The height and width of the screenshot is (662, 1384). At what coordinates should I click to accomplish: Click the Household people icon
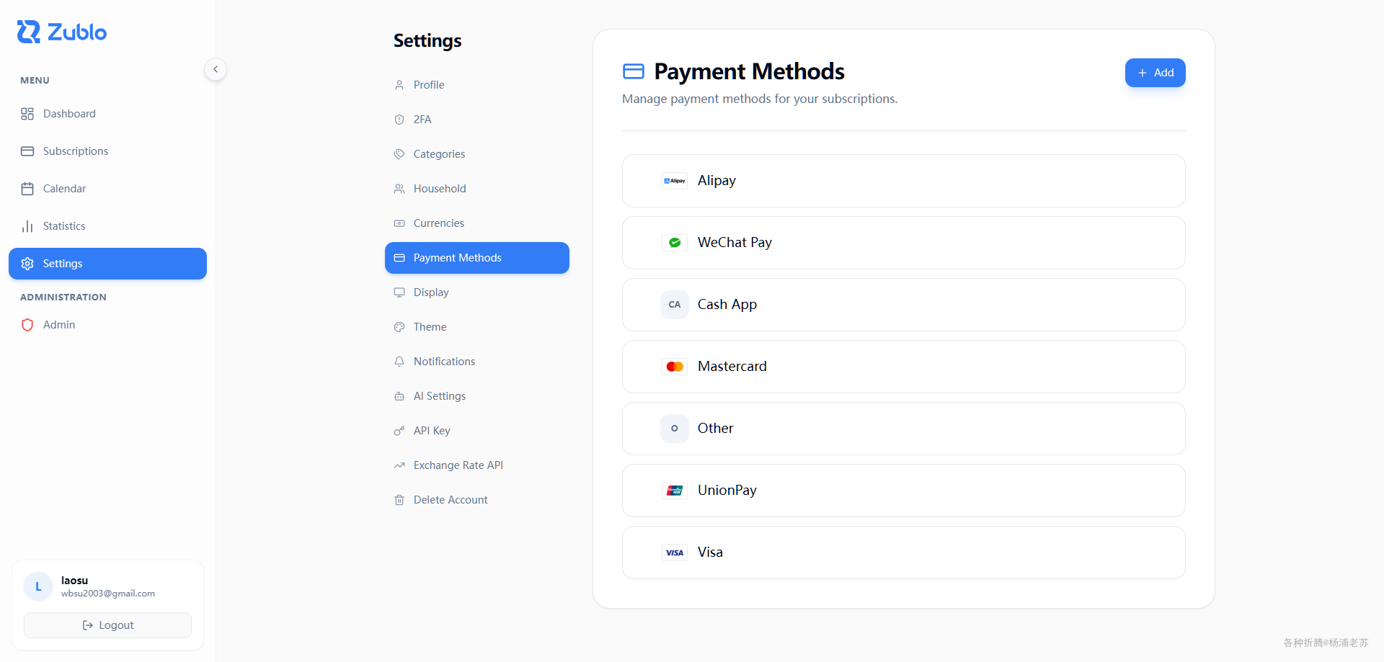coord(399,189)
